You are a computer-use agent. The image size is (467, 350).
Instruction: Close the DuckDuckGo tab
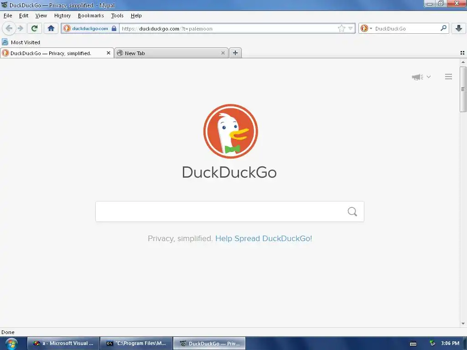(x=109, y=53)
